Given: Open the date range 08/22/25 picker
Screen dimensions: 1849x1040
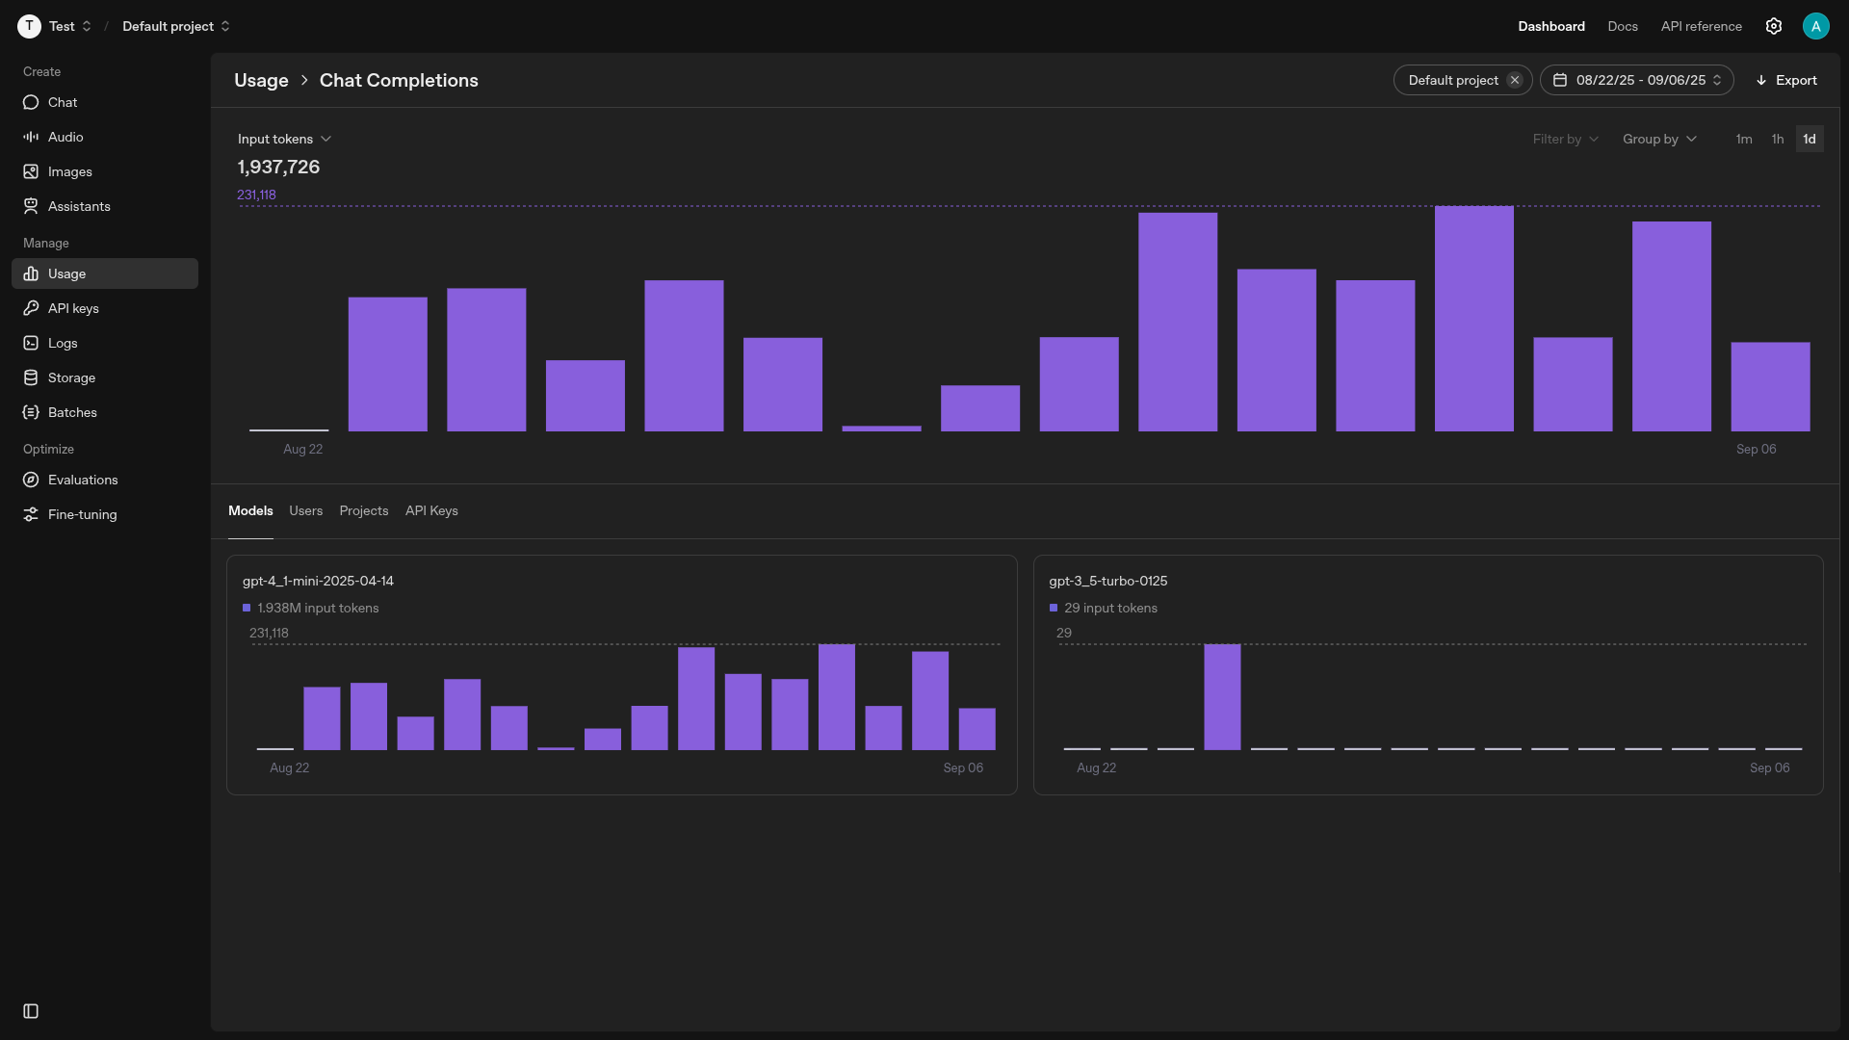Looking at the screenshot, I should pyautogui.click(x=1637, y=80).
